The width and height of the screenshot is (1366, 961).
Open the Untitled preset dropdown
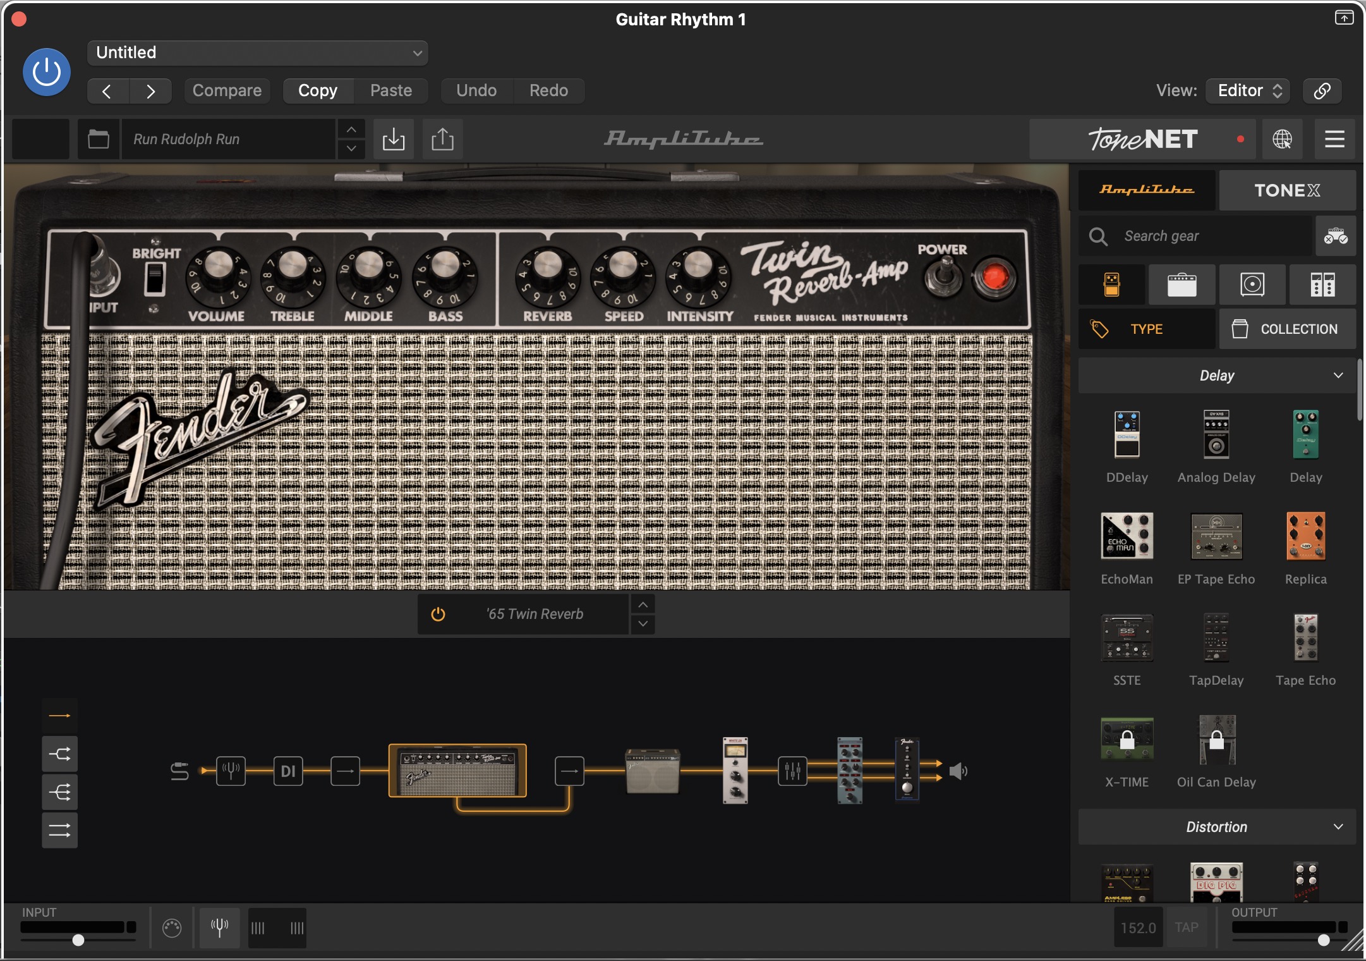(258, 53)
